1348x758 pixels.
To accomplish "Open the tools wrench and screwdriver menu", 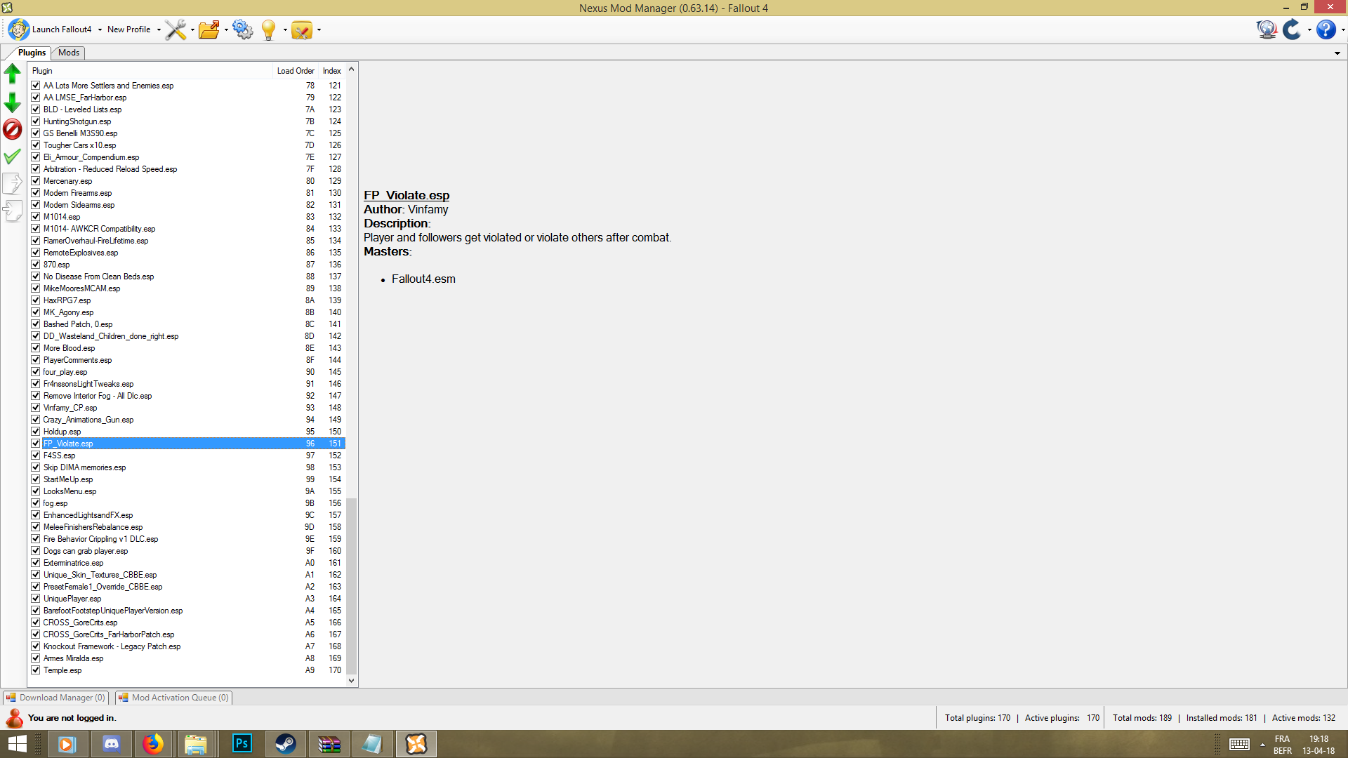I will pyautogui.click(x=176, y=29).
